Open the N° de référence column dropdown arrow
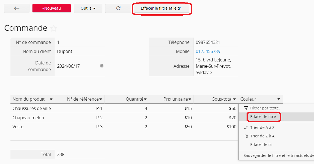Viewport: 314px width, 164px height. click(x=101, y=99)
